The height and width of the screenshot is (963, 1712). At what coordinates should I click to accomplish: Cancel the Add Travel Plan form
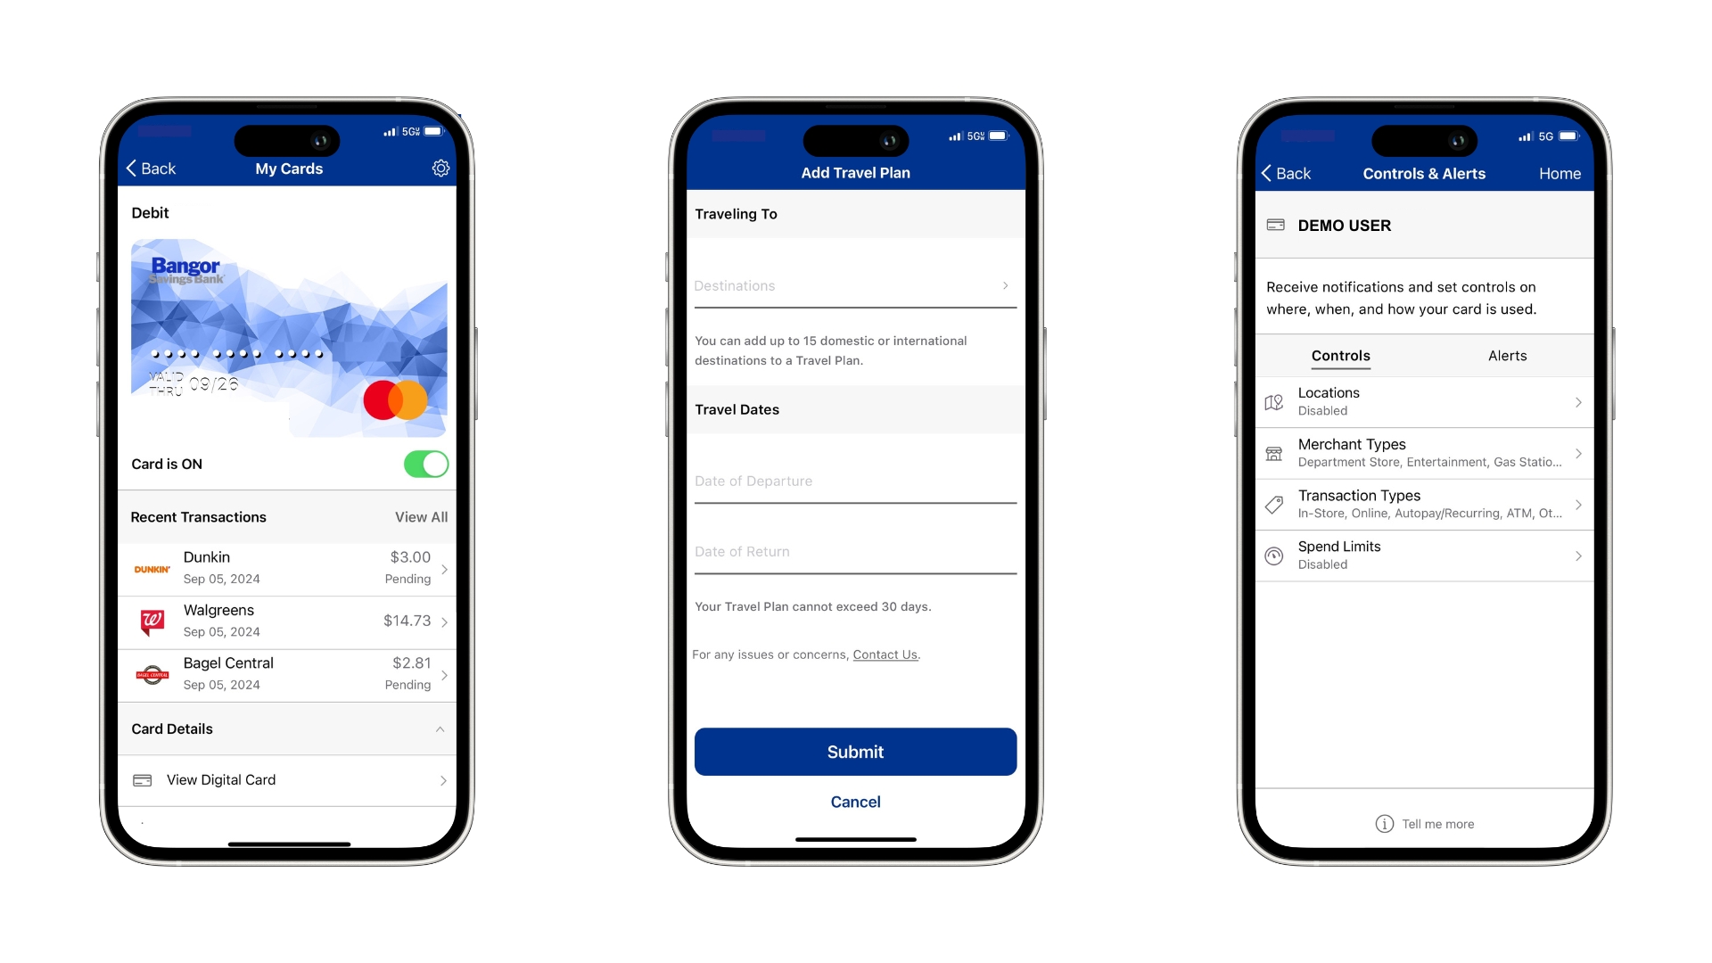pyautogui.click(x=855, y=801)
